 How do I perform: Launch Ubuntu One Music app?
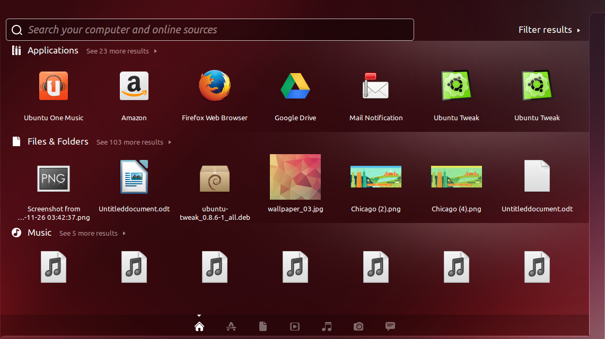click(x=54, y=86)
